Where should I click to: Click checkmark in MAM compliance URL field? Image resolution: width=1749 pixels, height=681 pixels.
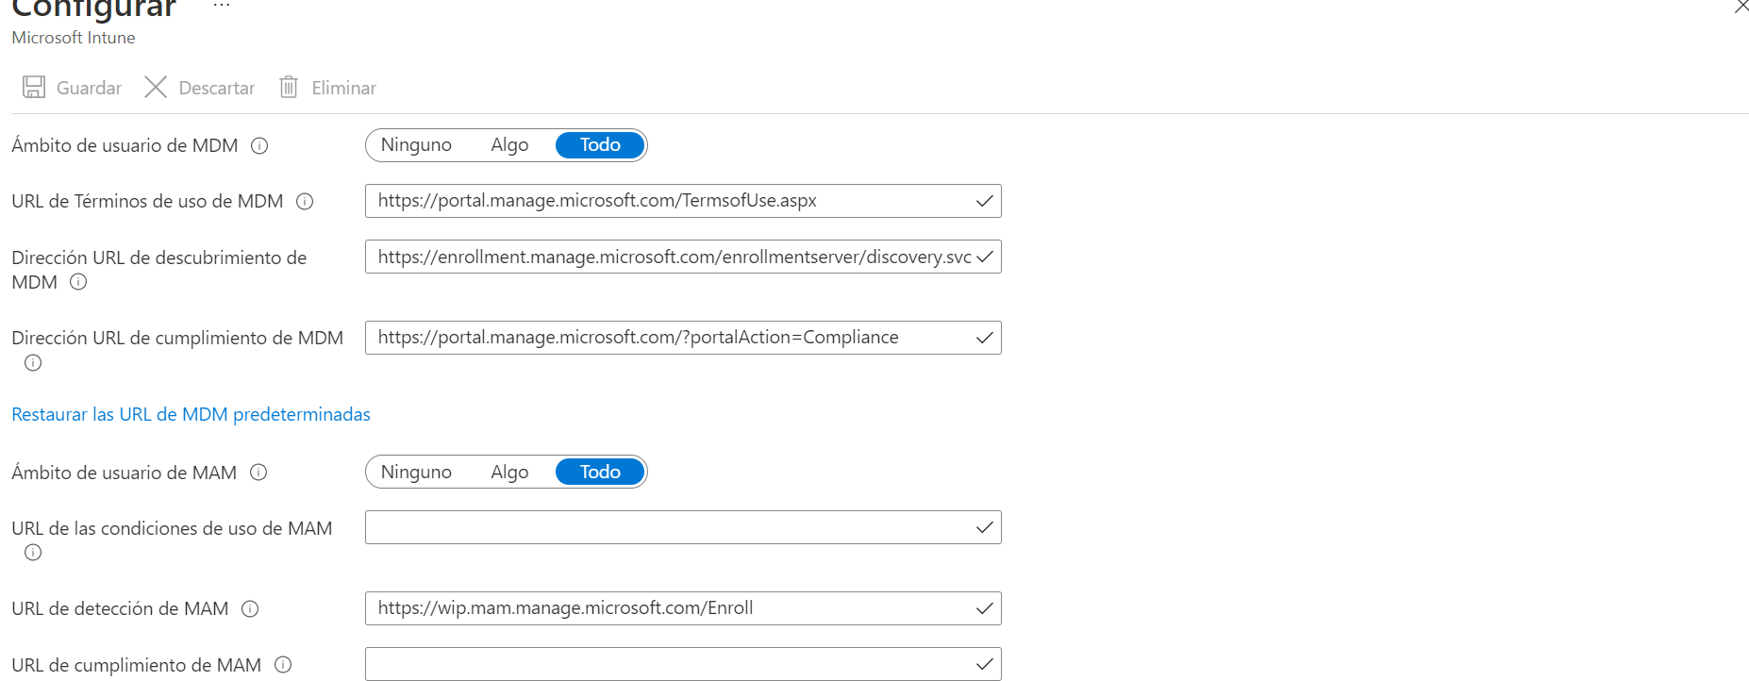coord(984,664)
